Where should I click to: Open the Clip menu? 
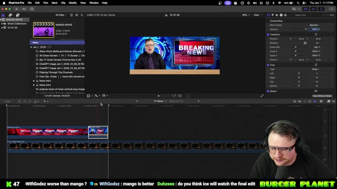63,3
